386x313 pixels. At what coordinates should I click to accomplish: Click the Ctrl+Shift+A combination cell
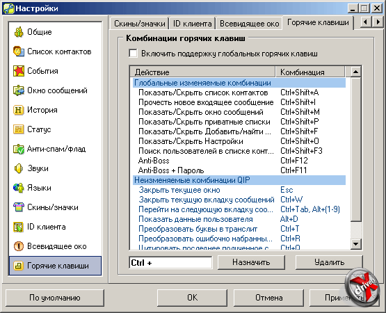[x=300, y=93]
